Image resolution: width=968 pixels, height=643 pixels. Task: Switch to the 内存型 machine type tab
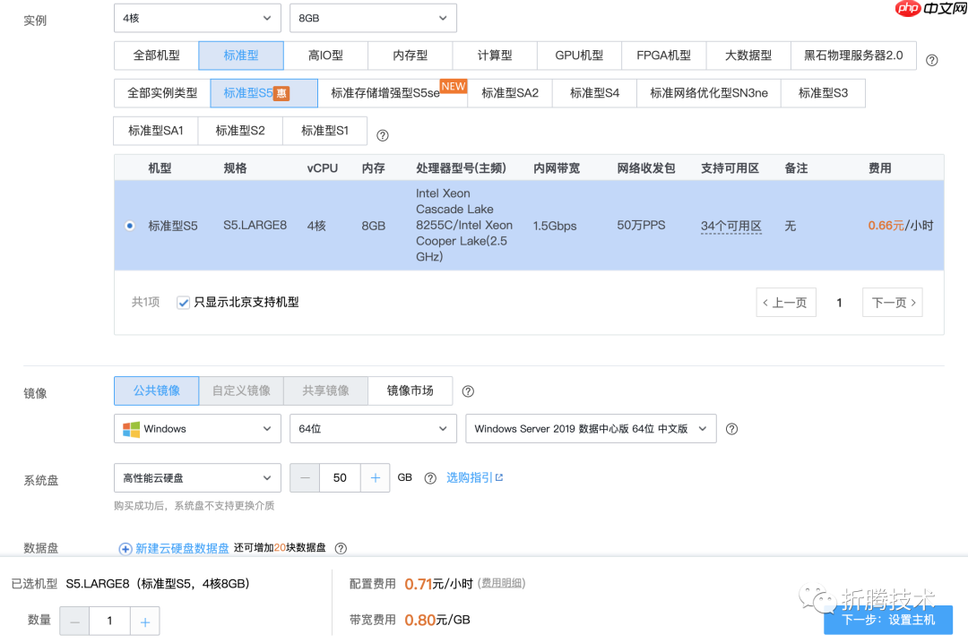(x=410, y=56)
